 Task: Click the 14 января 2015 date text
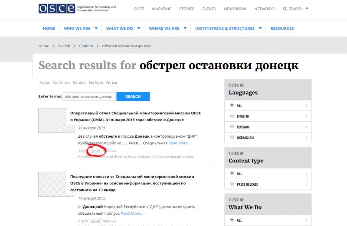click(92, 198)
